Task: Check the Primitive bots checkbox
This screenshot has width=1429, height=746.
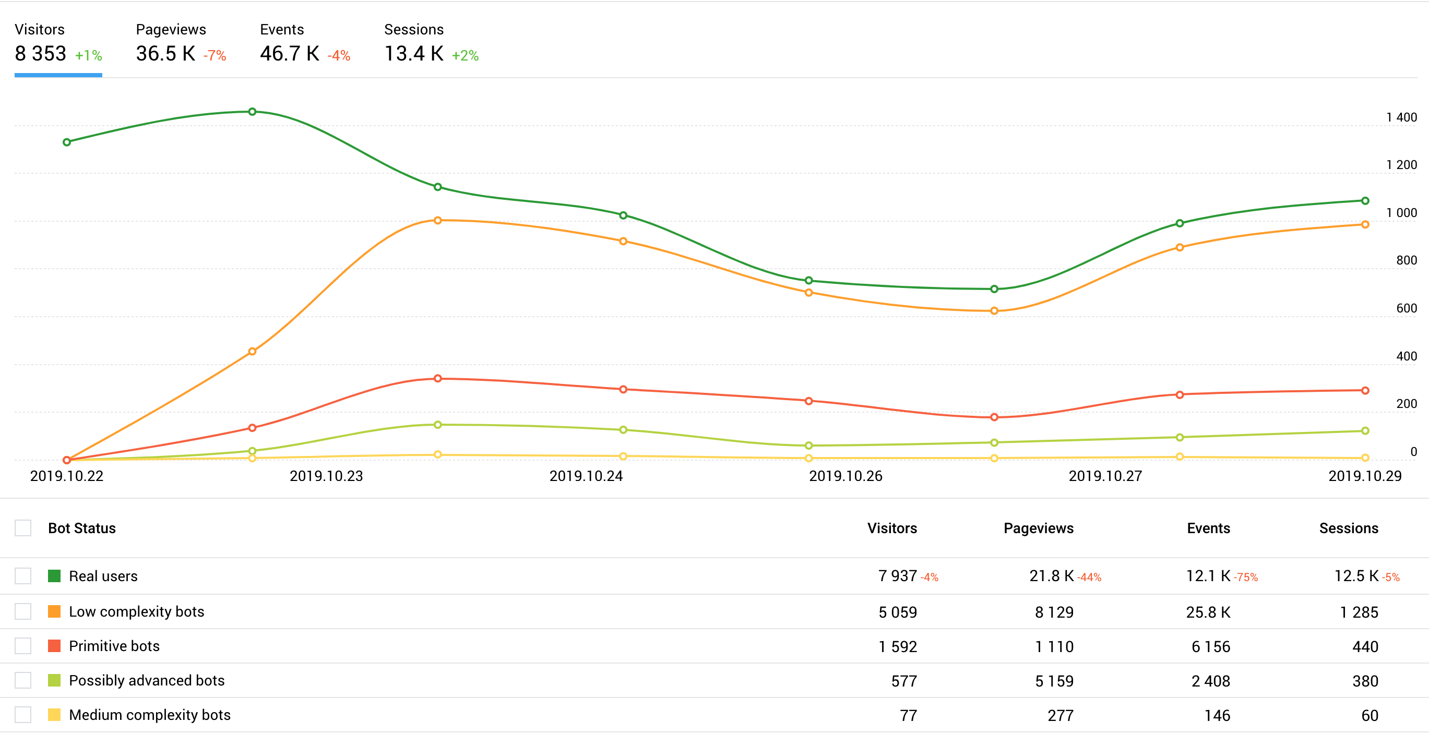Action: coord(23,646)
